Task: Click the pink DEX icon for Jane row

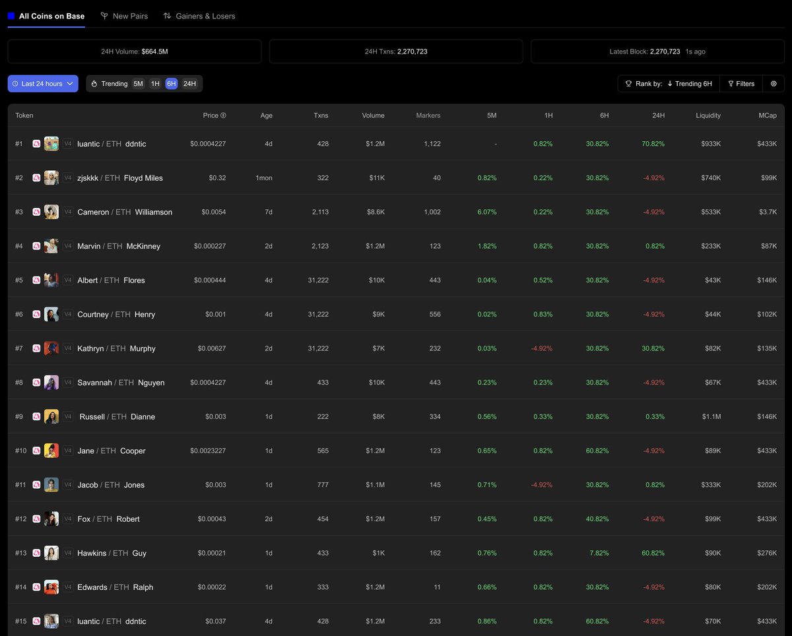Action: click(37, 451)
